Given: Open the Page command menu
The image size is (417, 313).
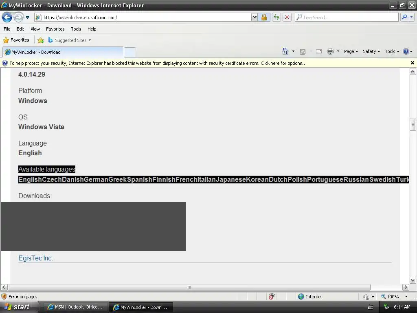Looking at the screenshot, I should (351, 51).
